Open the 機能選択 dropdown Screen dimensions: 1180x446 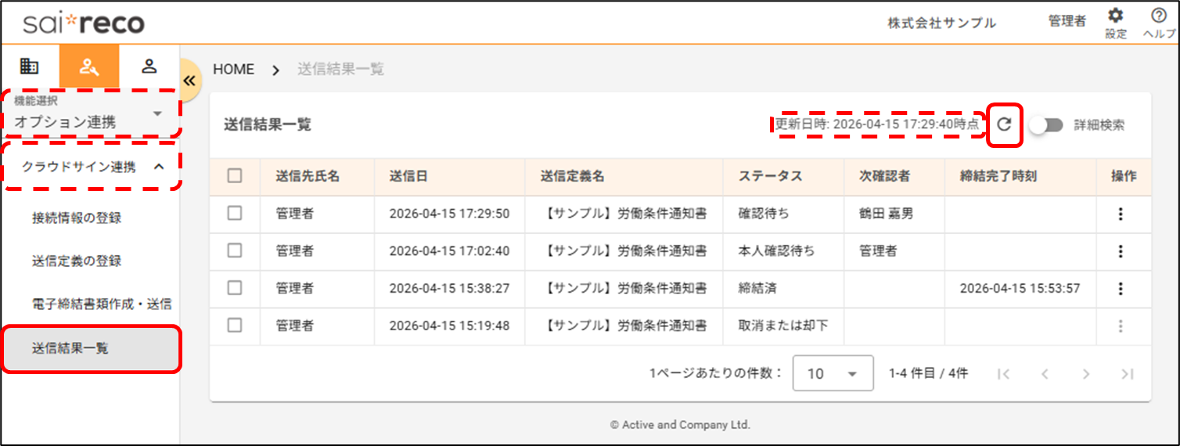[90, 115]
